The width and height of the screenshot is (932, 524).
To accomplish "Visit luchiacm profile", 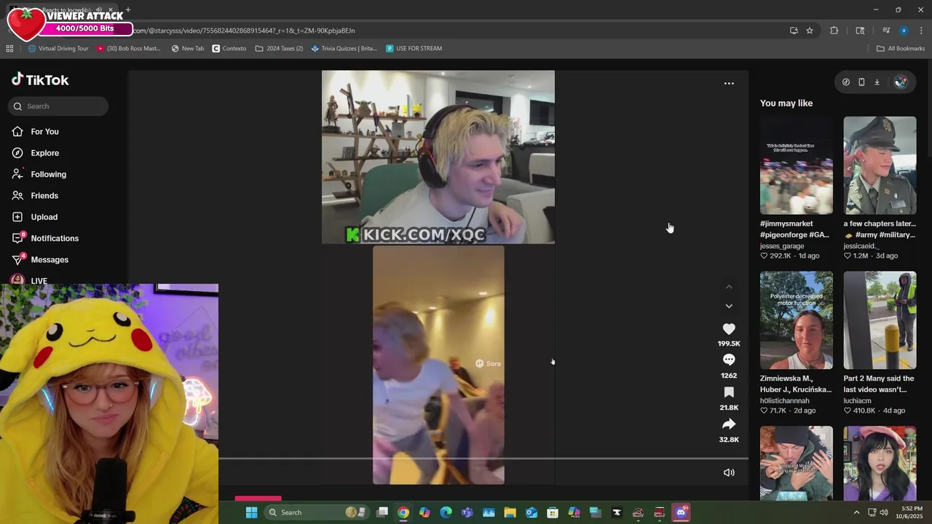I will point(858,401).
